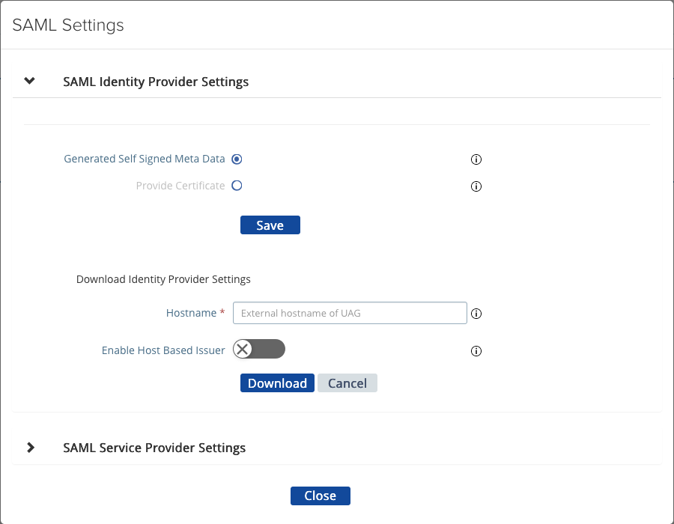Click the Provide Certificate label text

180,186
